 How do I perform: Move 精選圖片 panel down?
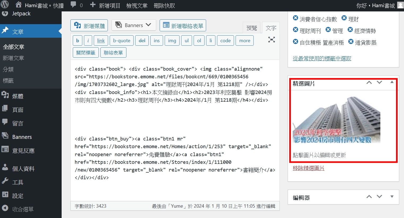click(x=379, y=83)
